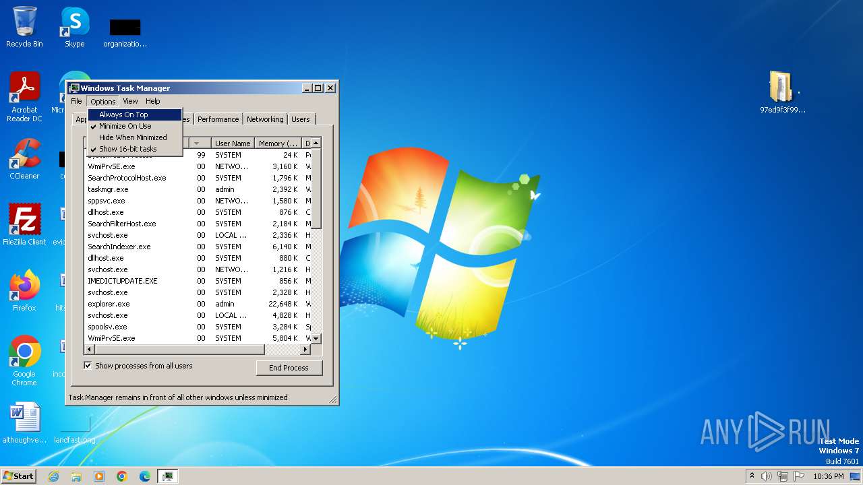Select the Firefox desktop icon
The width and height of the screenshot is (863, 485).
point(24,290)
